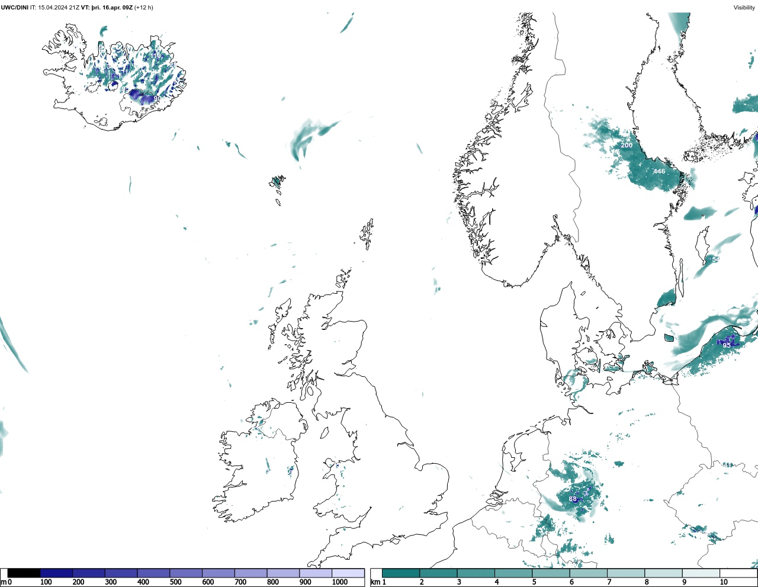Select the 4–5 km legend swatch
Viewport: 758px width, 587px height.
(513, 573)
